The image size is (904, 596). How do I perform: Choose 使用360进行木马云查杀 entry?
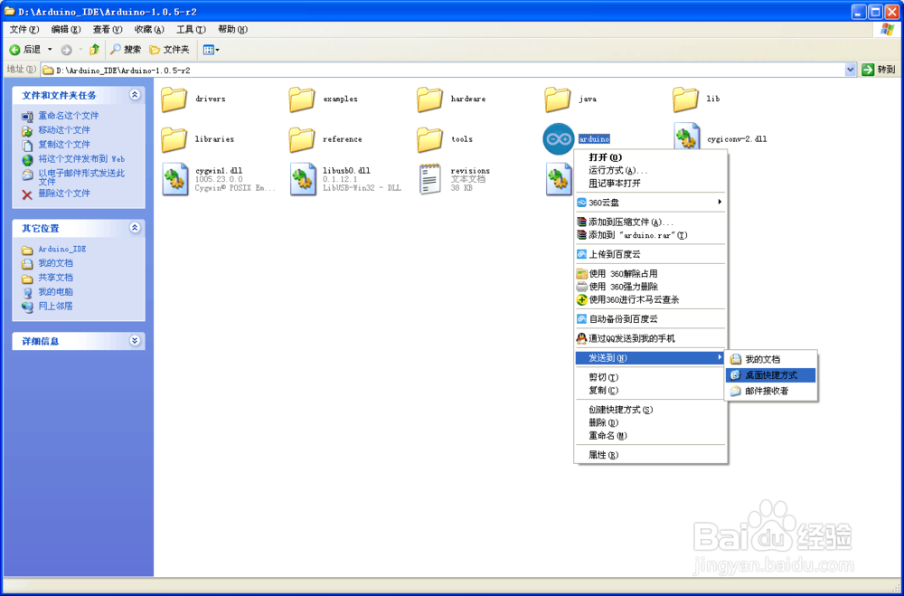(x=650, y=300)
